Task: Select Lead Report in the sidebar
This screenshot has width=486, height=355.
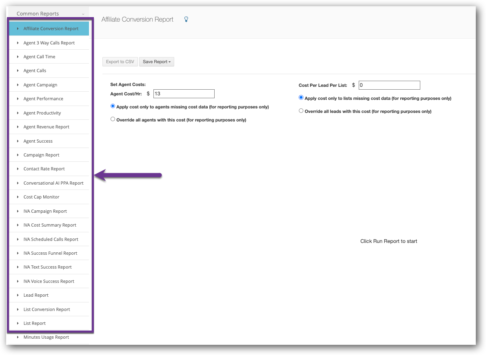Action: pos(49,295)
